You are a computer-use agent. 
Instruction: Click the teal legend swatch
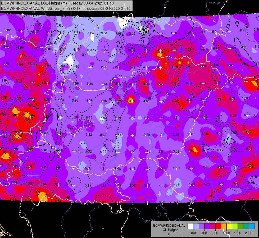point(246,226)
